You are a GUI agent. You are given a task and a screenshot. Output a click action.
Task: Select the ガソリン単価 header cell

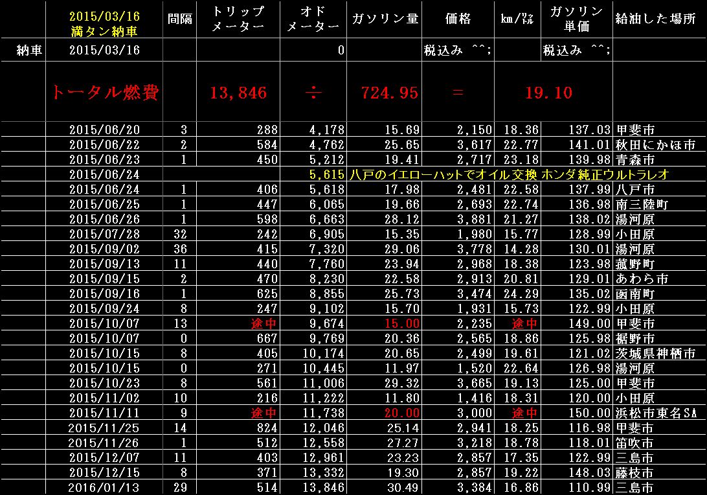point(576,20)
